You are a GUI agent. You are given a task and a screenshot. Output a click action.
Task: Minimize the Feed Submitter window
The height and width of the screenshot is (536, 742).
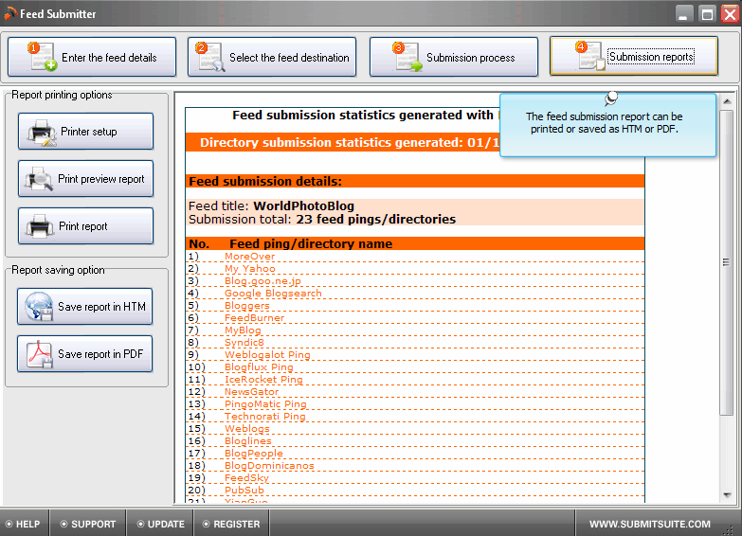pos(683,13)
